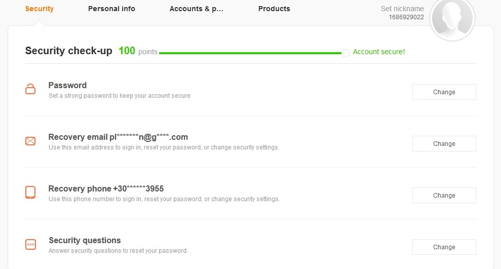Open the profile avatar picture
The width and height of the screenshot is (501, 269).
coord(452,18)
